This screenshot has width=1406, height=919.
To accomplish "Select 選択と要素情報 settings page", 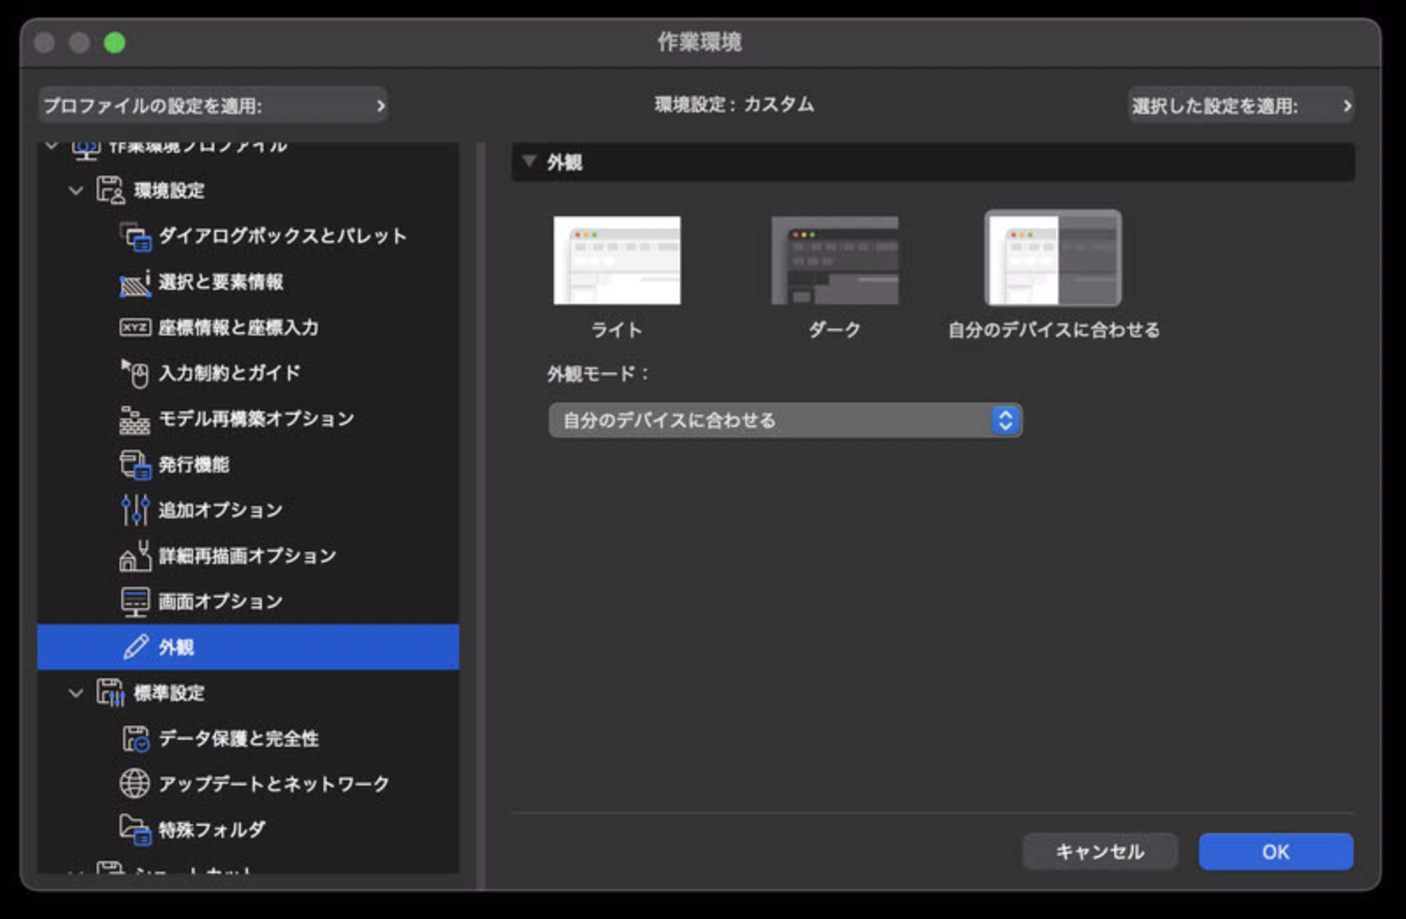I will (248, 281).
